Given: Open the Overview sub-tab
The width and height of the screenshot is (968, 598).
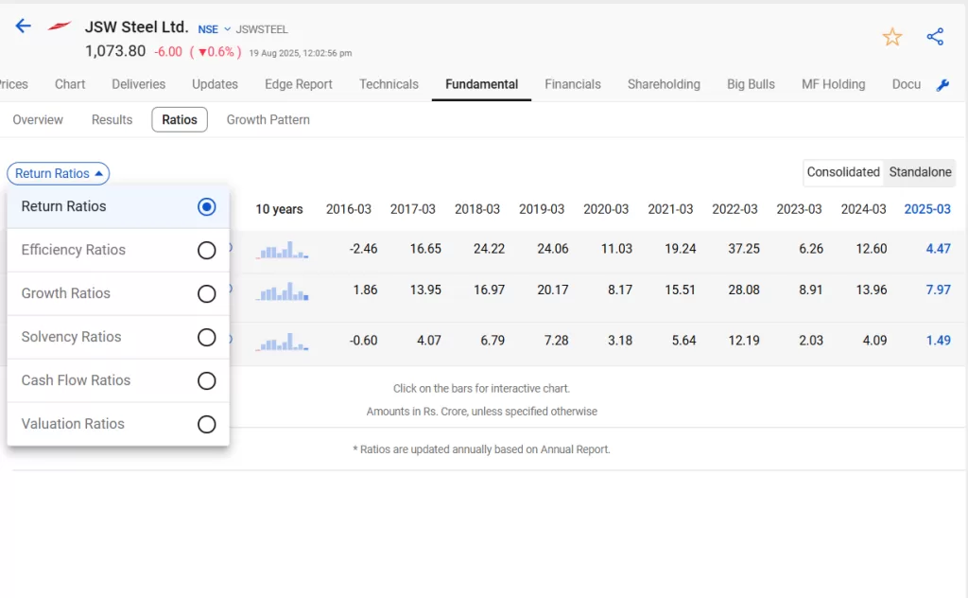Looking at the screenshot, I should click(x=38, y=120).
